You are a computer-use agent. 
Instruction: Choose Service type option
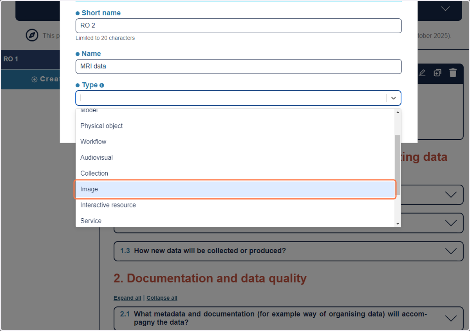pyautogui.click(x=235, y=221)
